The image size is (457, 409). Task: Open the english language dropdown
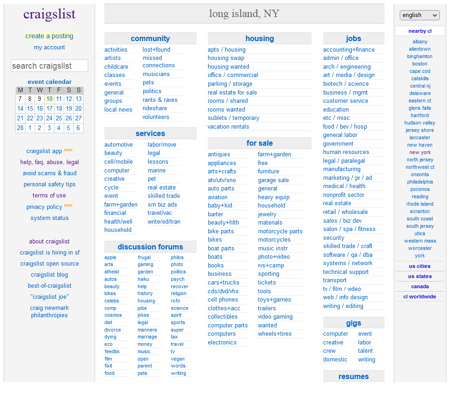click(419, 15)
